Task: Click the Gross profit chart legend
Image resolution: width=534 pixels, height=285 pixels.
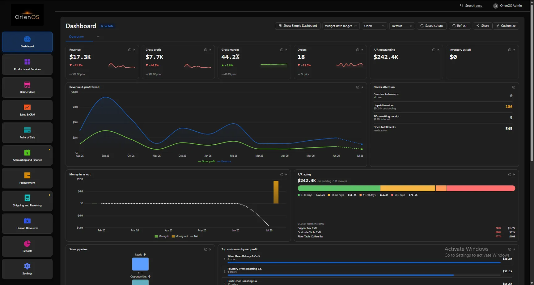Action: (206, 162)
